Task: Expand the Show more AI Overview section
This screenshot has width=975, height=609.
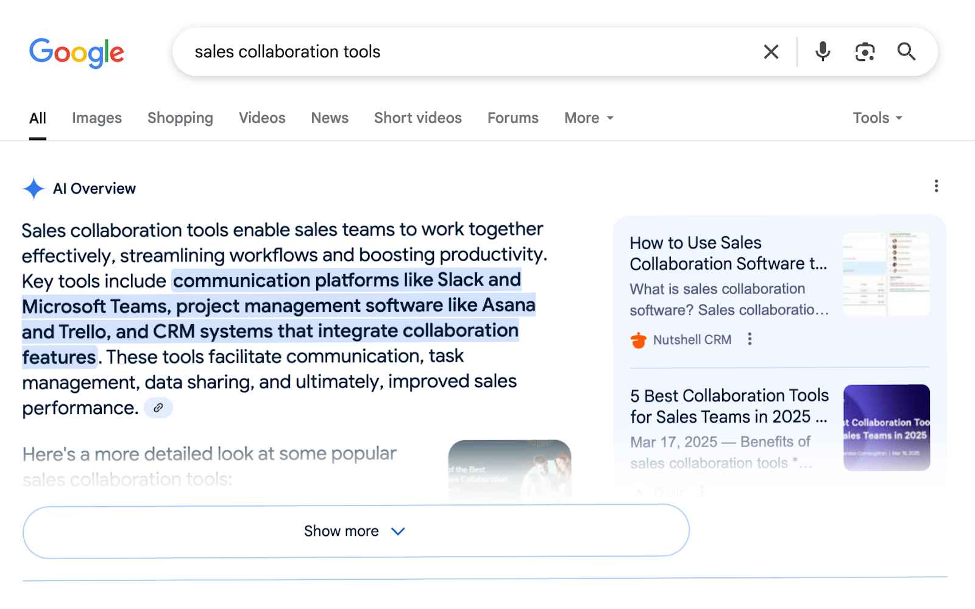Action: point(355,530)
